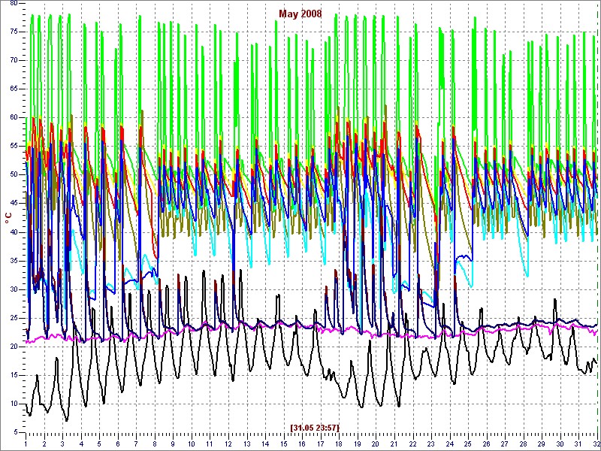Select day 2 on the date axis
Image resolution: width=601 pixels, height=451 pixels.
click(44, 443)
